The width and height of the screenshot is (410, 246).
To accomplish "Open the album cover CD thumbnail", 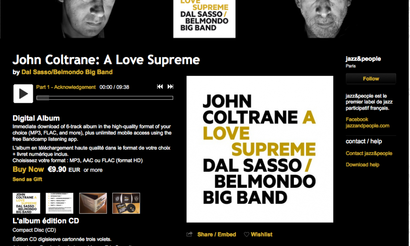I will coord(26,203).
